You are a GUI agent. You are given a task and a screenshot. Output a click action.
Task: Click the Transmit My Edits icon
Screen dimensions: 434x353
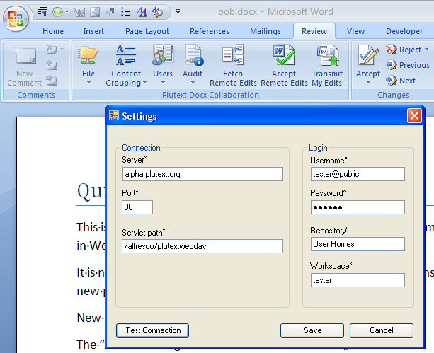326,57
